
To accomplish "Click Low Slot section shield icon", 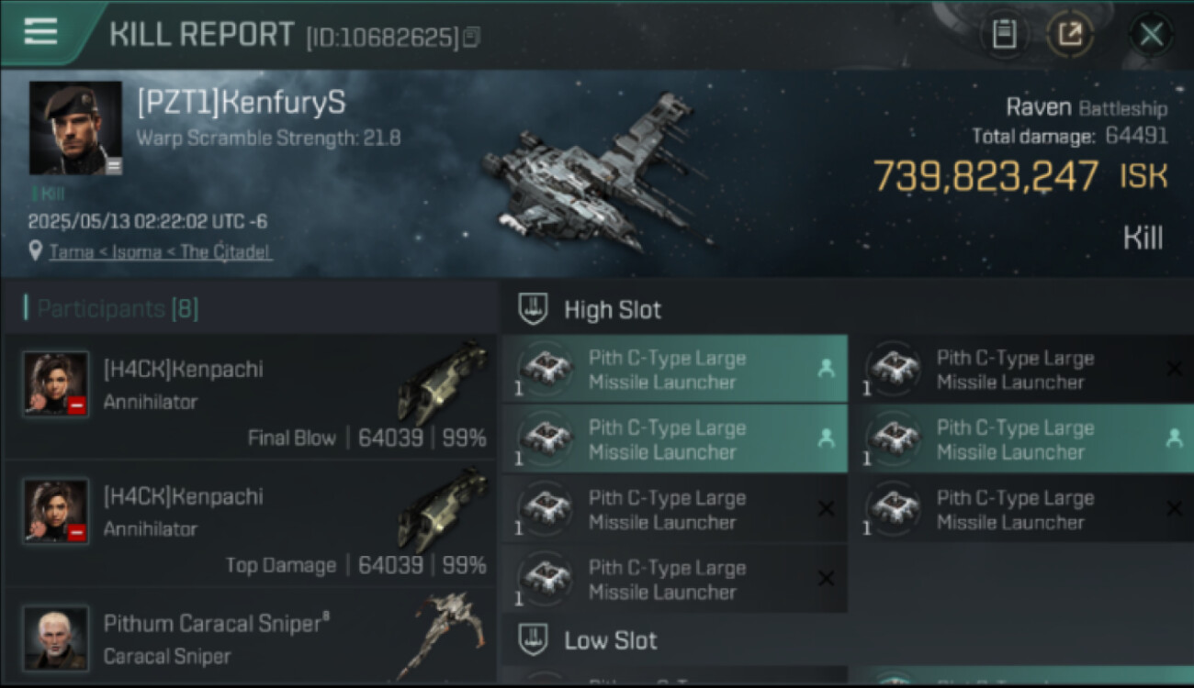I will (x=534, y=639).
